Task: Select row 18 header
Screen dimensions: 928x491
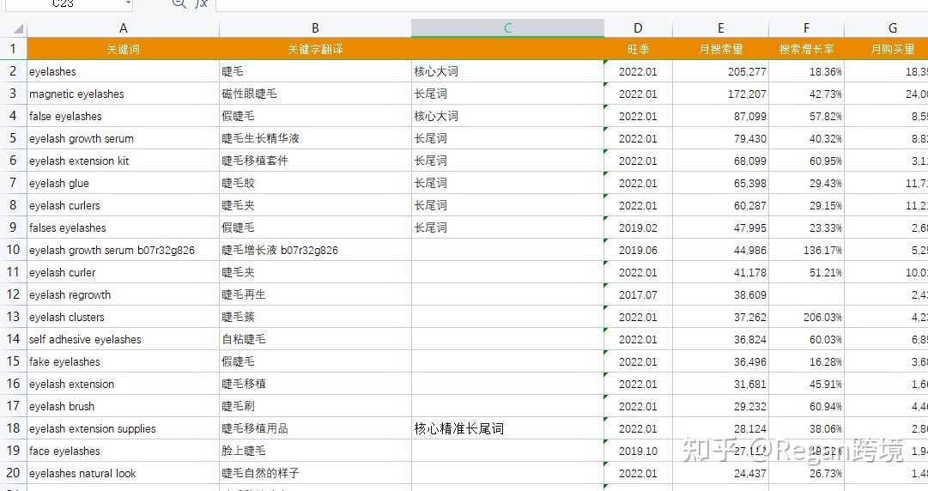Action: 13,428
